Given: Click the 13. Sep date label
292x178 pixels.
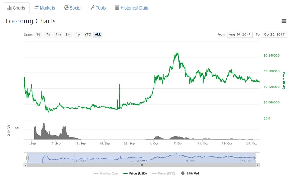Looking at the screenshot, I should [x=80, y=144].
